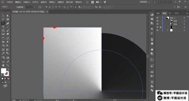This screenshot has height=101, width=189.
Task: Swap fill and stroke colors arrow
Action: click(x=8, y=69)
